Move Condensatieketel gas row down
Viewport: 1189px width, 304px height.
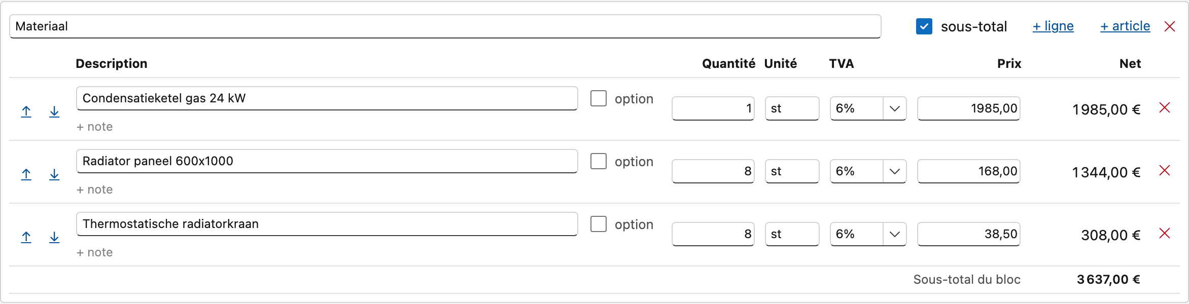54,111
